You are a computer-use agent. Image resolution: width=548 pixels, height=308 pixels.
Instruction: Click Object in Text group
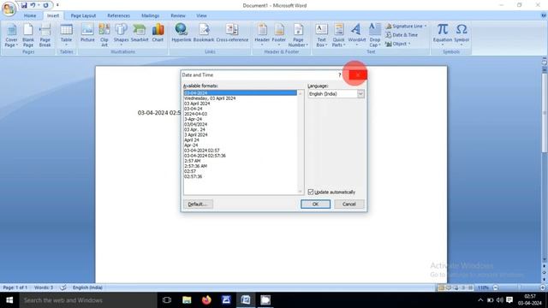(x=397, y=44)
